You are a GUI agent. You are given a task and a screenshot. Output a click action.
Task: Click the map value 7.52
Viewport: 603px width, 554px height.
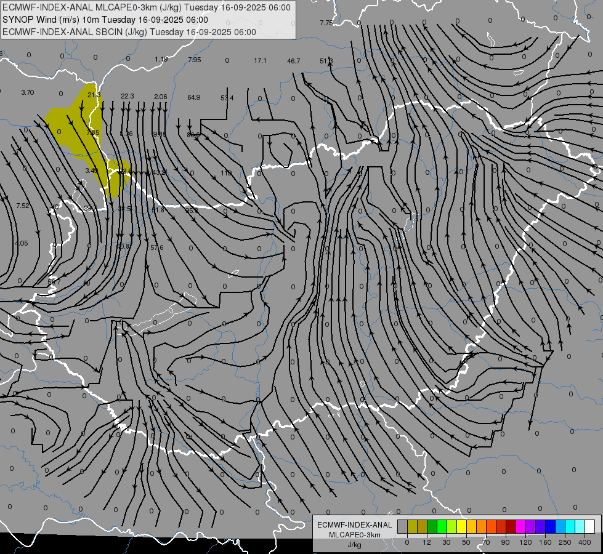coord(23,206)
